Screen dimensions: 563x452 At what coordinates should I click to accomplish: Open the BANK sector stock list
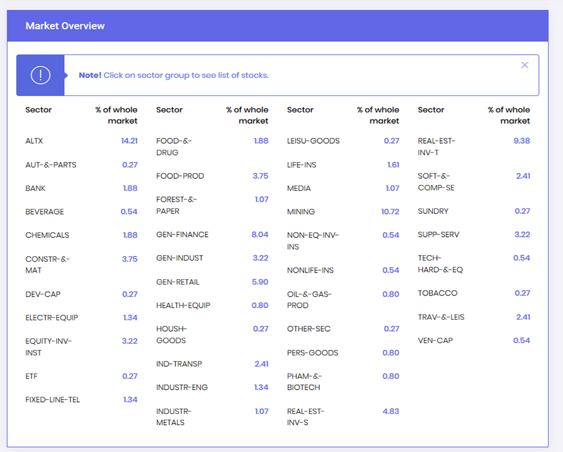[36, 188]
